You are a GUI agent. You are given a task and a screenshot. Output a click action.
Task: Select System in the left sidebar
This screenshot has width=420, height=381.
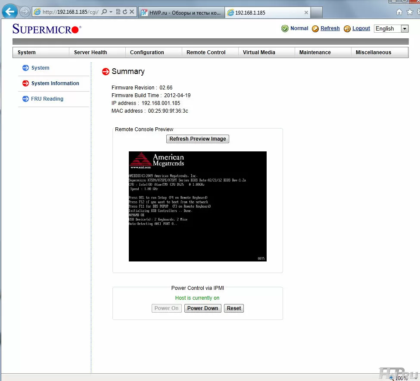[40, 68]
